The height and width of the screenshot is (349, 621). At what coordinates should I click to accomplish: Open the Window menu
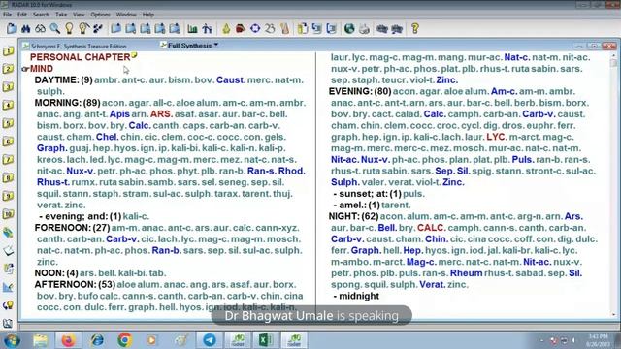click(x=126, y=15)
